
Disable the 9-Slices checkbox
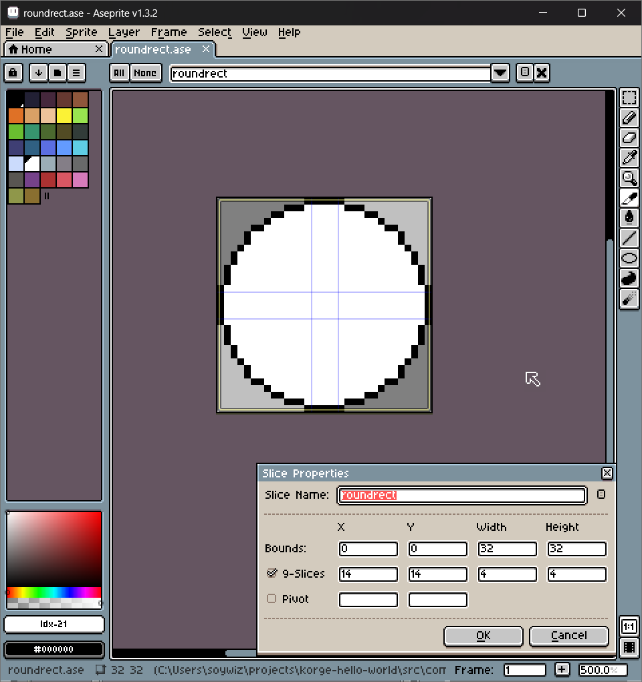click(x=272, y=573)
